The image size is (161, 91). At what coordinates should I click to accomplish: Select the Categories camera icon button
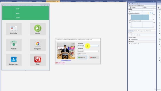(38, 45)
